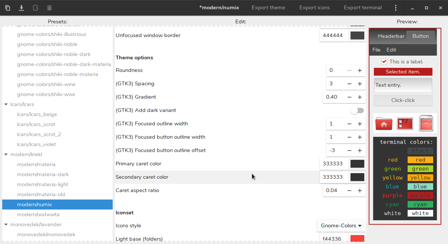Open the Edit menu in preview
This screenshot has width=448, height=244.
coord(391,50)
